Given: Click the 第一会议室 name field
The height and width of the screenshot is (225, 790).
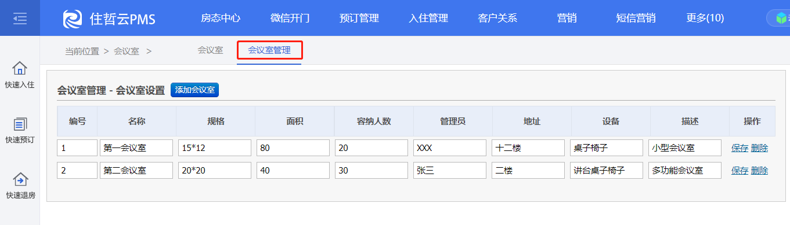Looking at the screenshot, I should (136, 148).
